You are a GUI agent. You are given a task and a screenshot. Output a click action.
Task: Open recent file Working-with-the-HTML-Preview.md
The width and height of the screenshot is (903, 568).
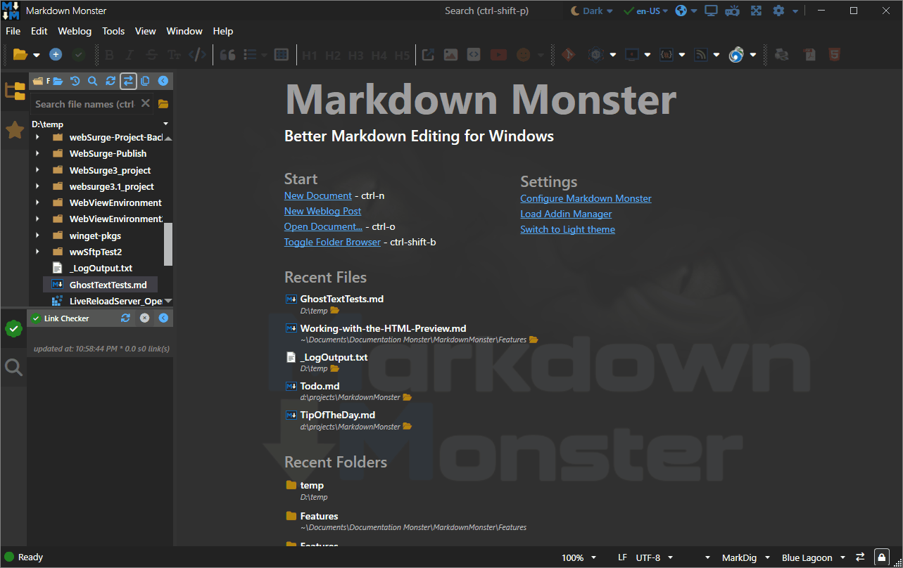click(x=383, y=328)
